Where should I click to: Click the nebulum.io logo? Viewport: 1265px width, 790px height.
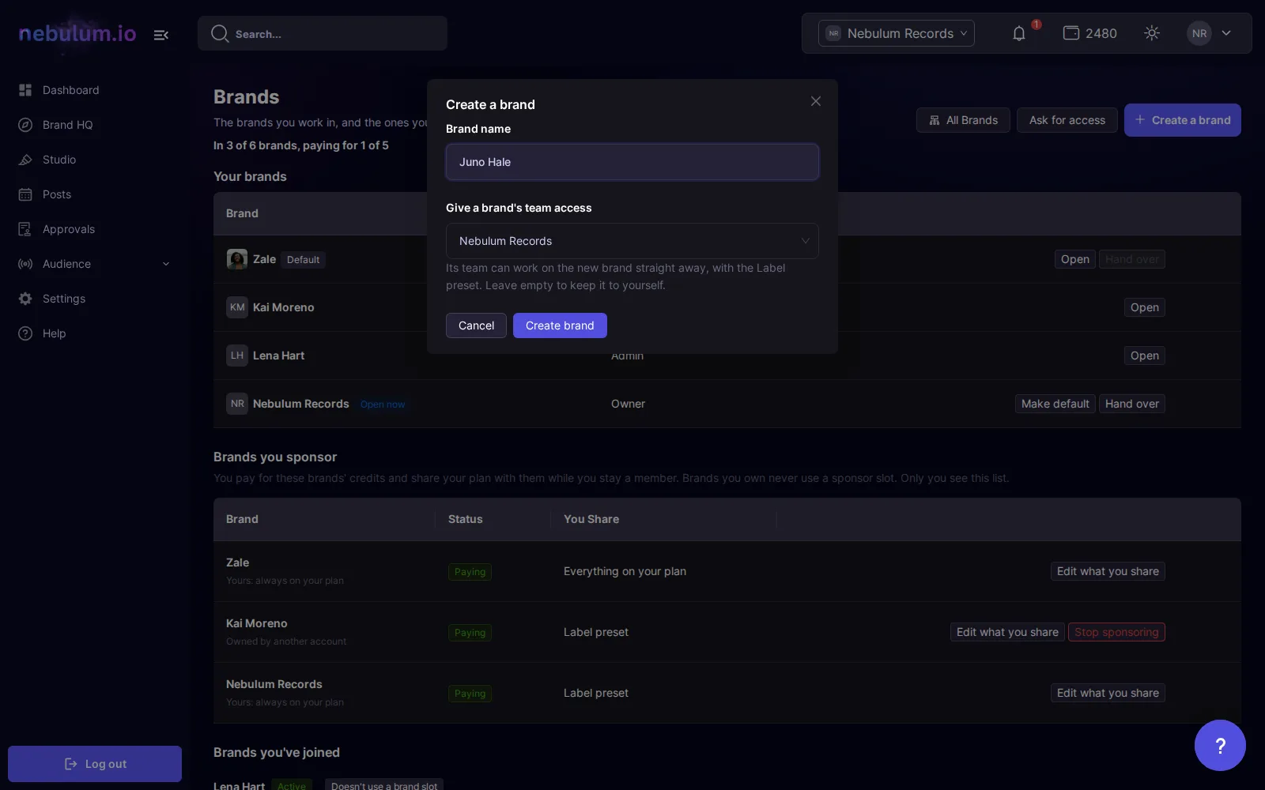(77, 33)
